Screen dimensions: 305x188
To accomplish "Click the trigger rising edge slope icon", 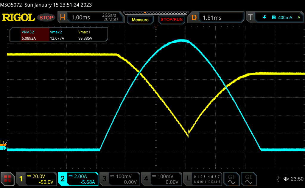I will coord(264,18).
